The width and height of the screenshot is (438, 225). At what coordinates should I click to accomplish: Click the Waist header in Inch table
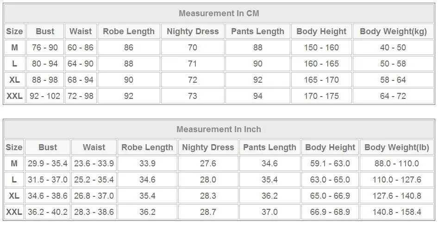94,147
